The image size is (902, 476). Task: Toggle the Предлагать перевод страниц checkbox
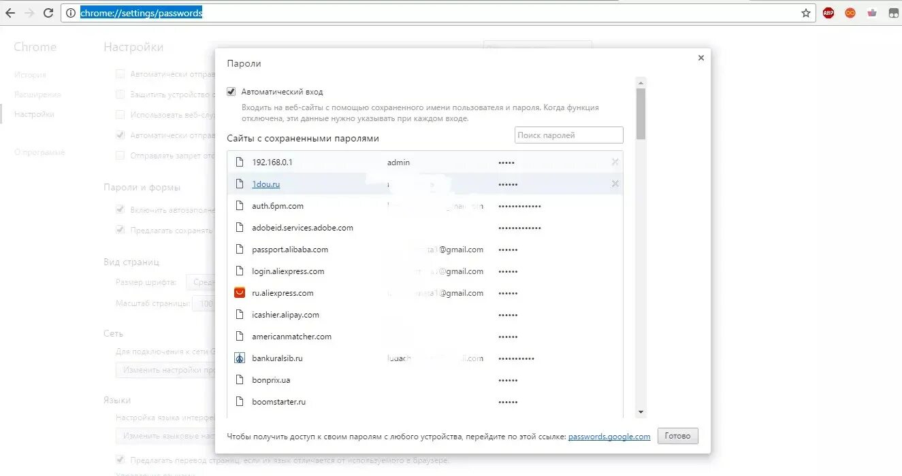(120, 460)
